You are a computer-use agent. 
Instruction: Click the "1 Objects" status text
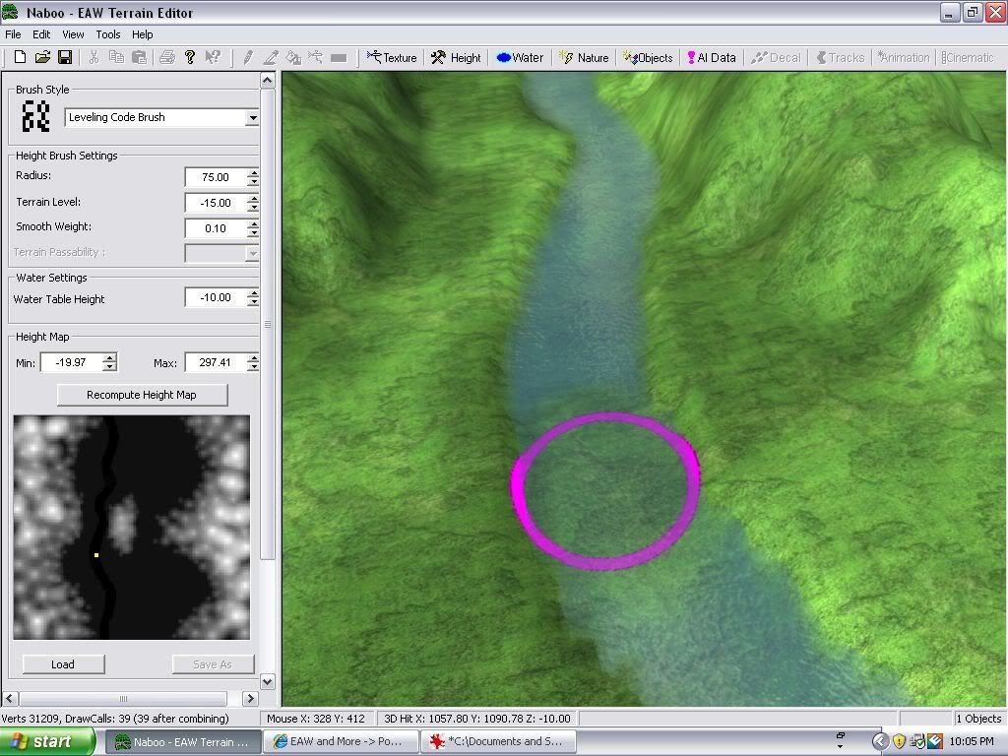(x=977, y=718)
